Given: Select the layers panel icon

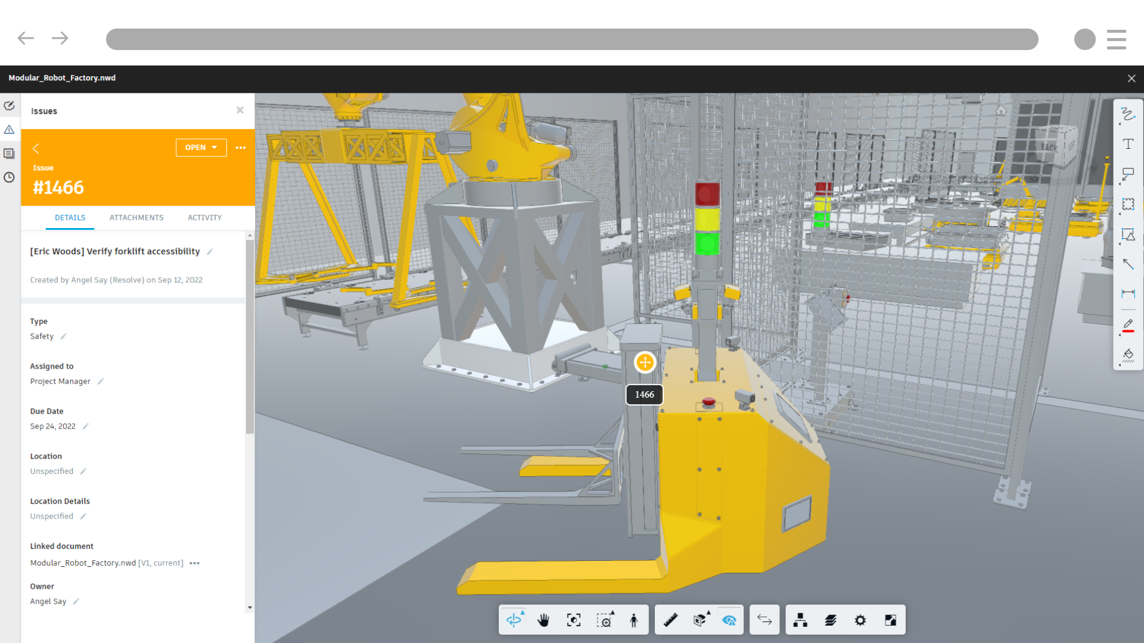Looking at the screenshot, I should [x=830, y=619].
